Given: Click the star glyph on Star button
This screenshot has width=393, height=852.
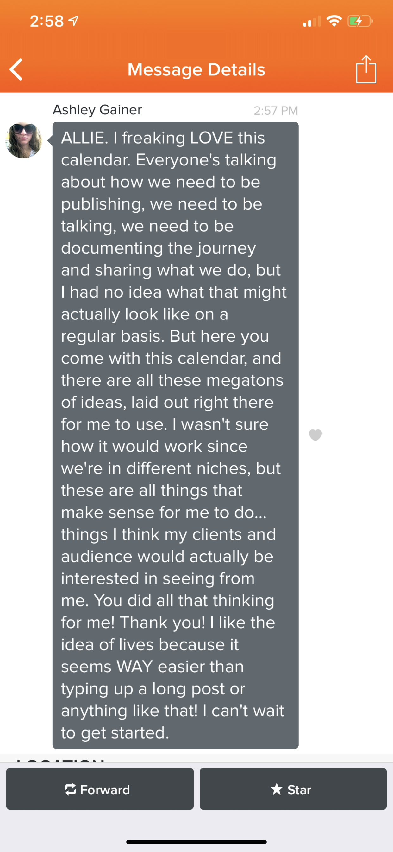Looking at the screenshot, I should tap(277, 789).
